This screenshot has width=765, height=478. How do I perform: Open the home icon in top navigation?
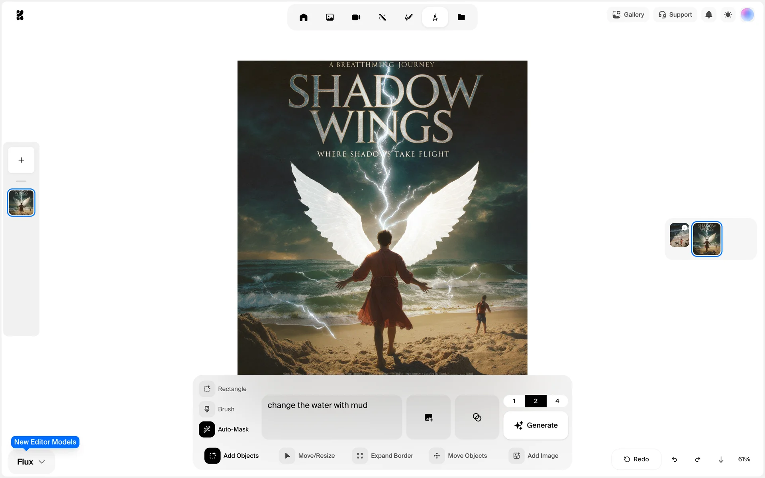303,17
